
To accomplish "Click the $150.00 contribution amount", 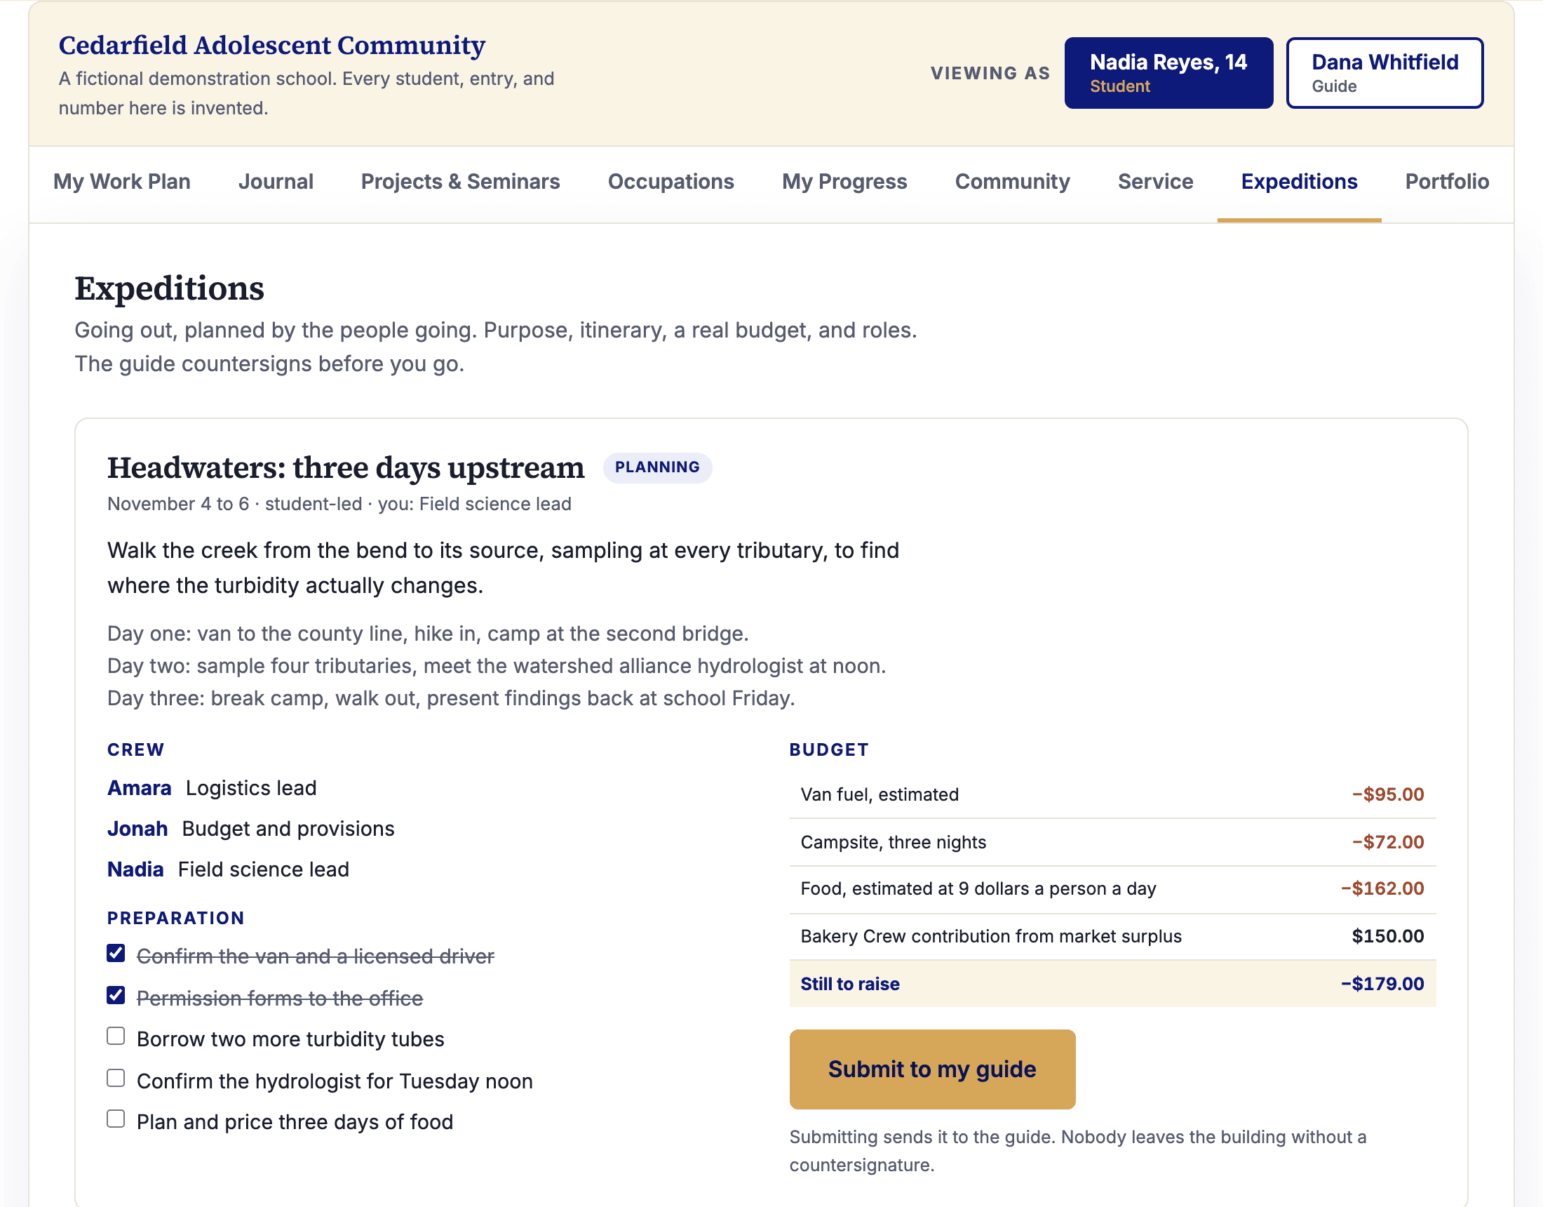I will tap(1387, 936).
